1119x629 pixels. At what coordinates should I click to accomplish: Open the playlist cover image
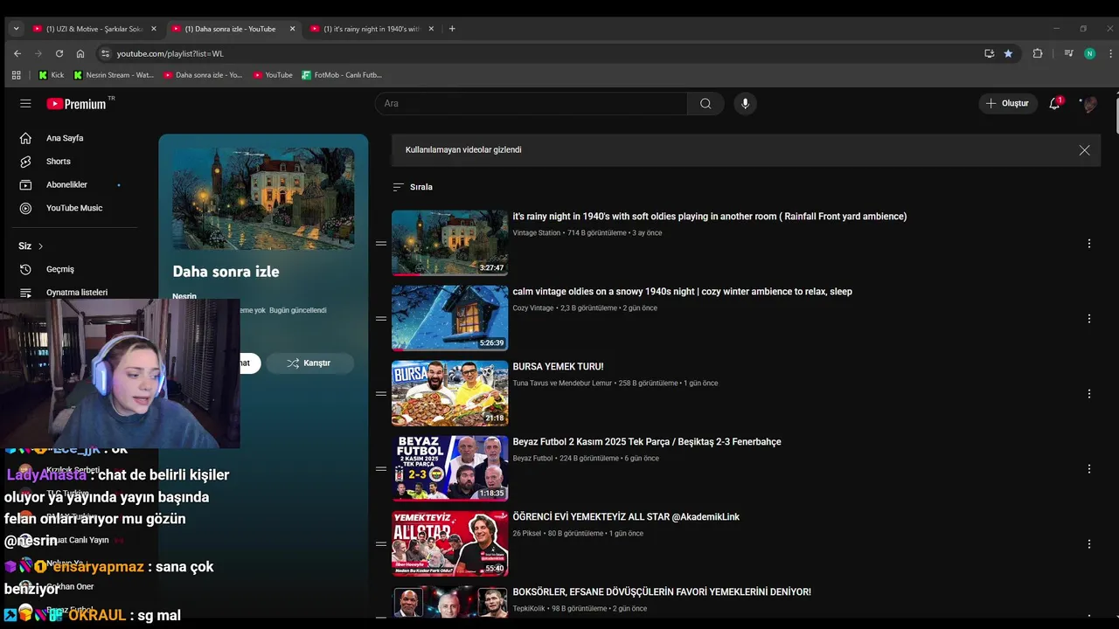click(x=263, y=198)
